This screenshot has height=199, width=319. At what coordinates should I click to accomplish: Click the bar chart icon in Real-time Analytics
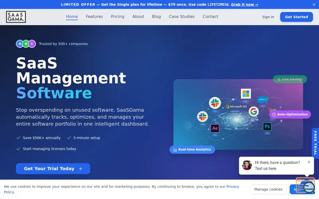coord(175,150)
